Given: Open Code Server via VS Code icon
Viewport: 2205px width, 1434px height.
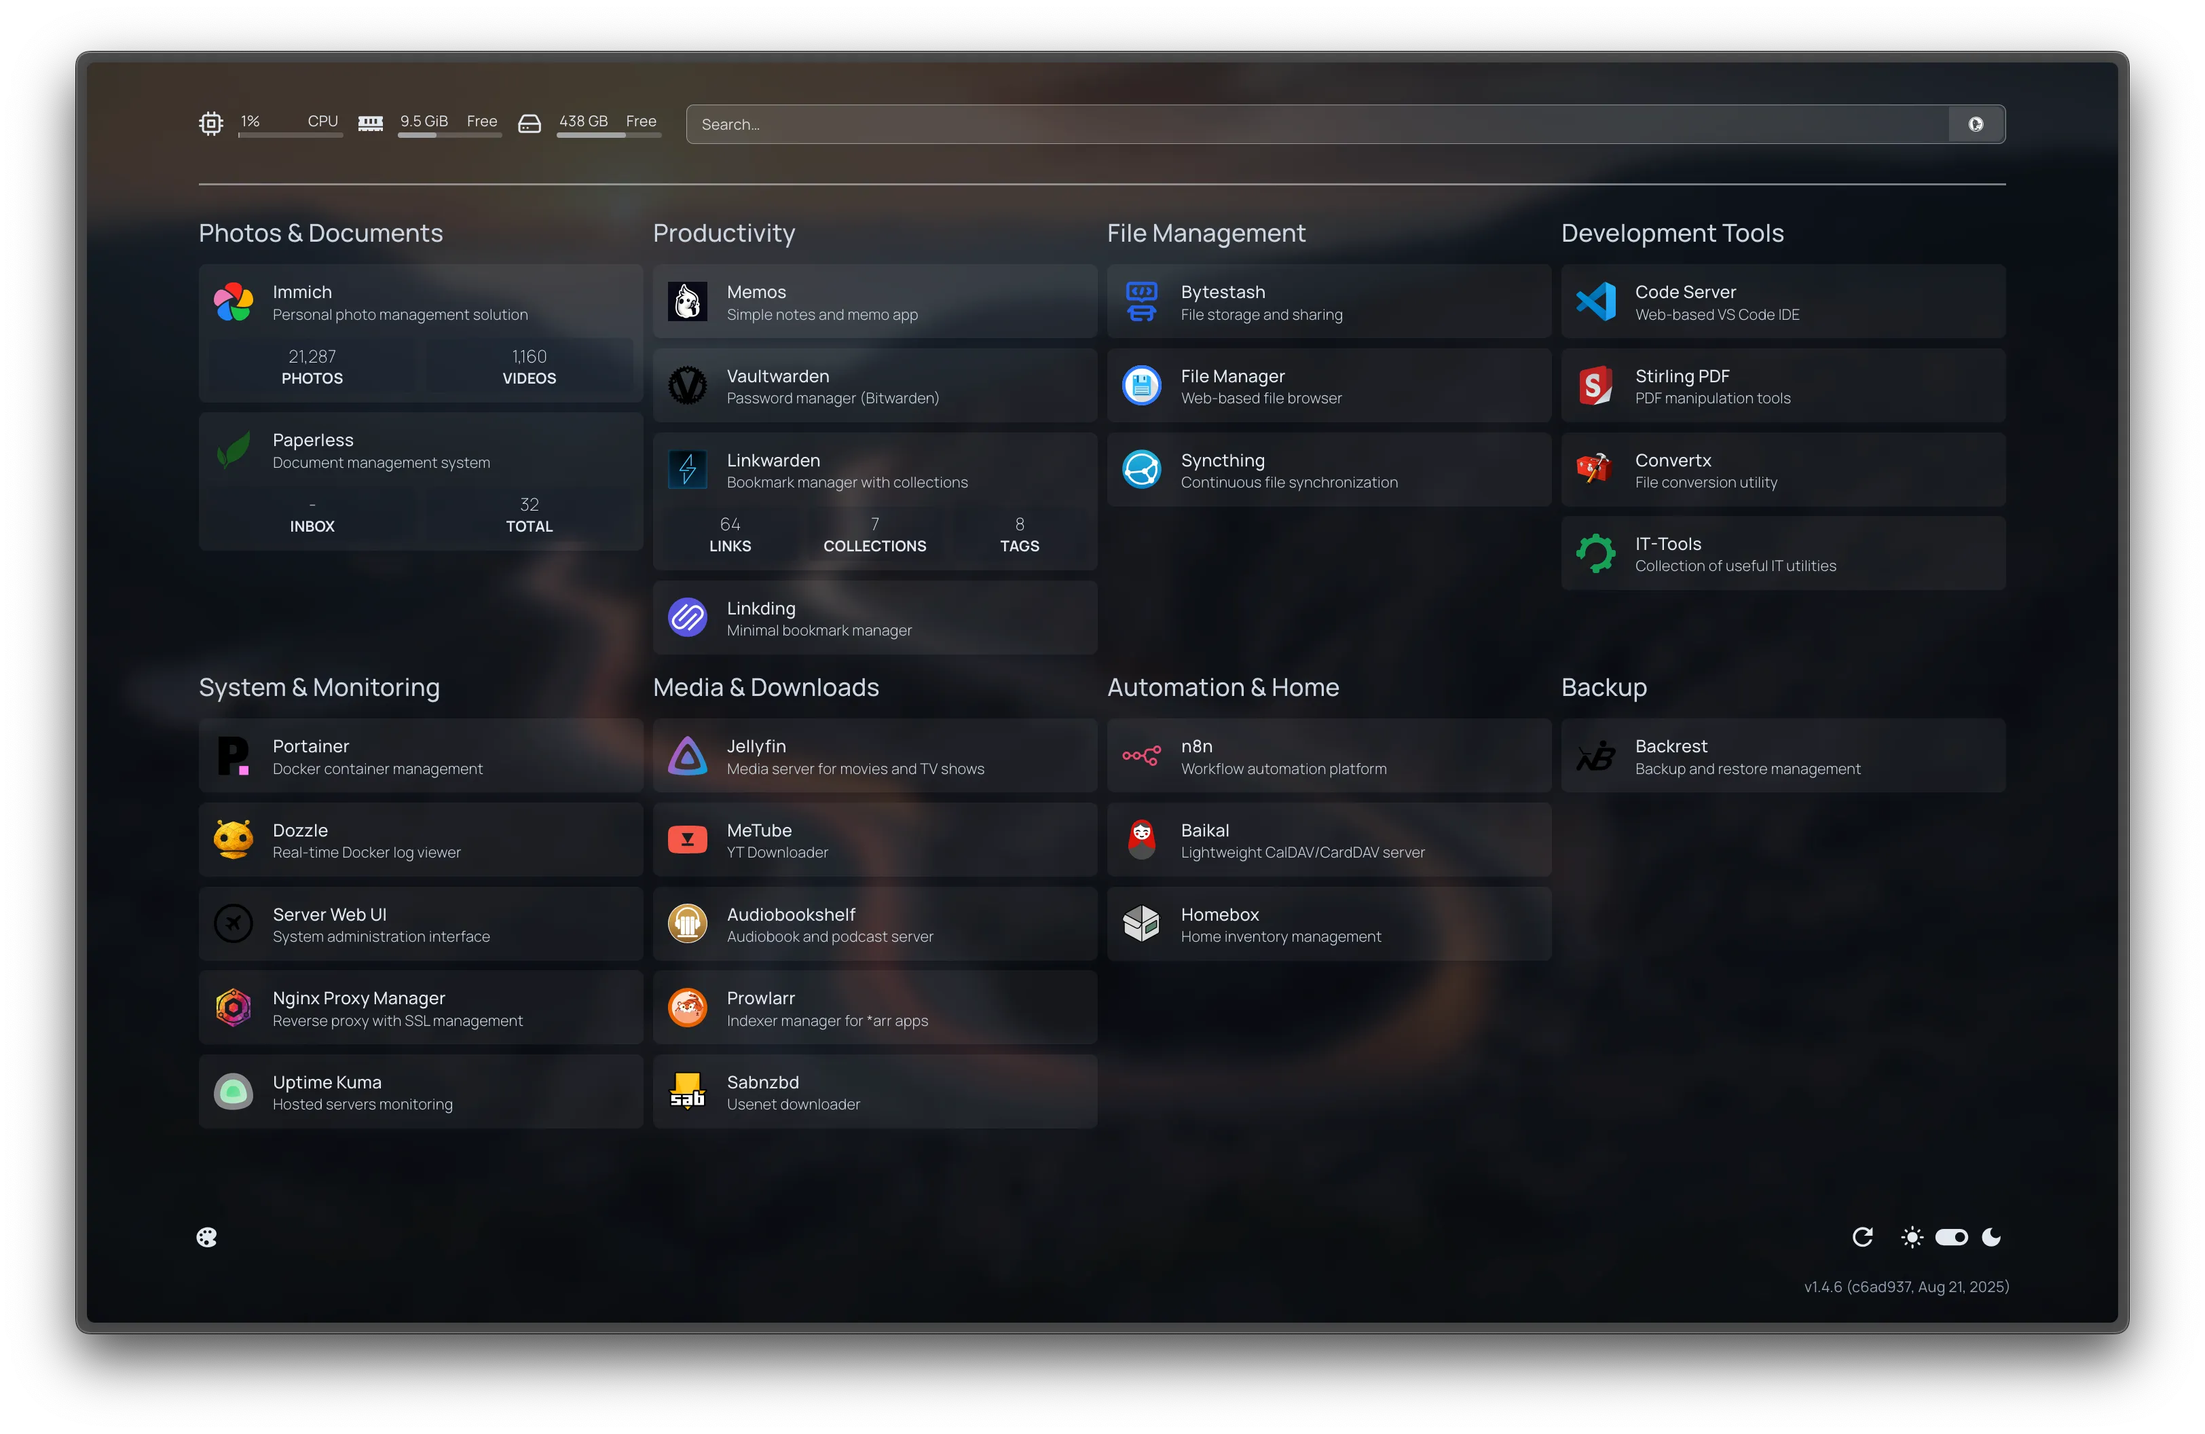Looking at the screenshot, I should [1595, 302].
